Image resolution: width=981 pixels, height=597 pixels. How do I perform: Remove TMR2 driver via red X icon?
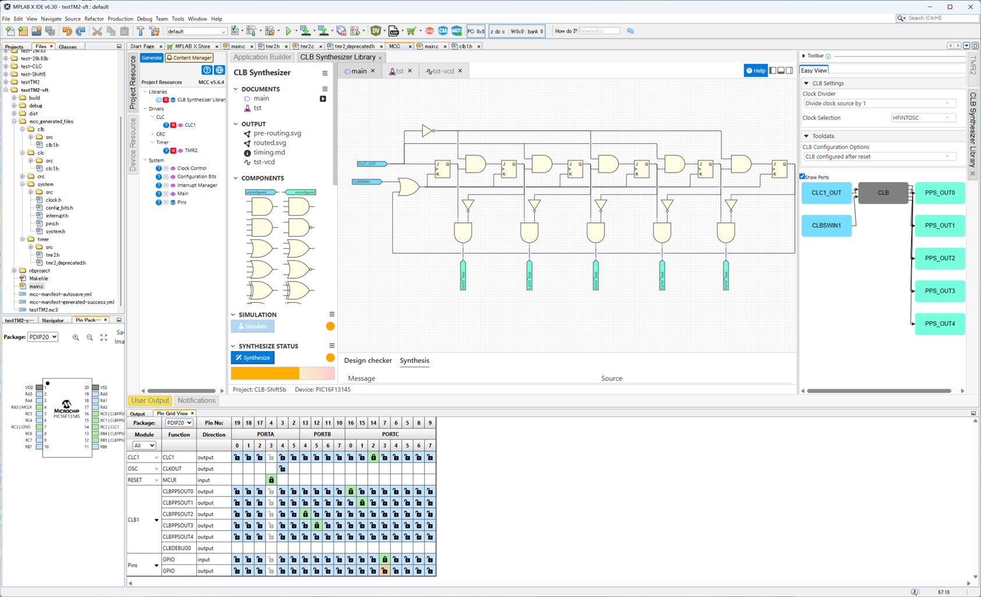pos(173,151)
